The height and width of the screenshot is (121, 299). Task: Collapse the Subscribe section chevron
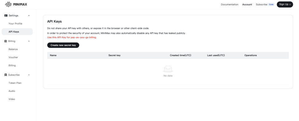(x=29, y=75)
